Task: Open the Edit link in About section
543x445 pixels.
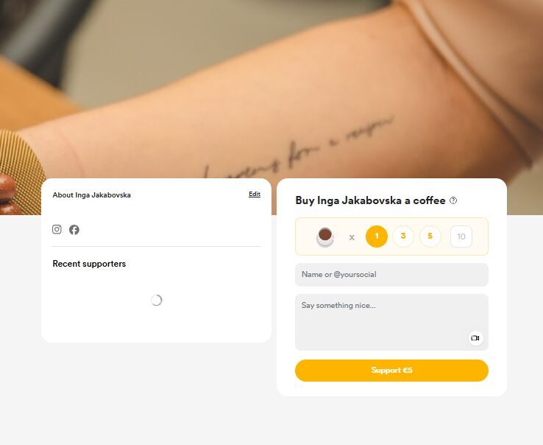Action: pos(255,195)
